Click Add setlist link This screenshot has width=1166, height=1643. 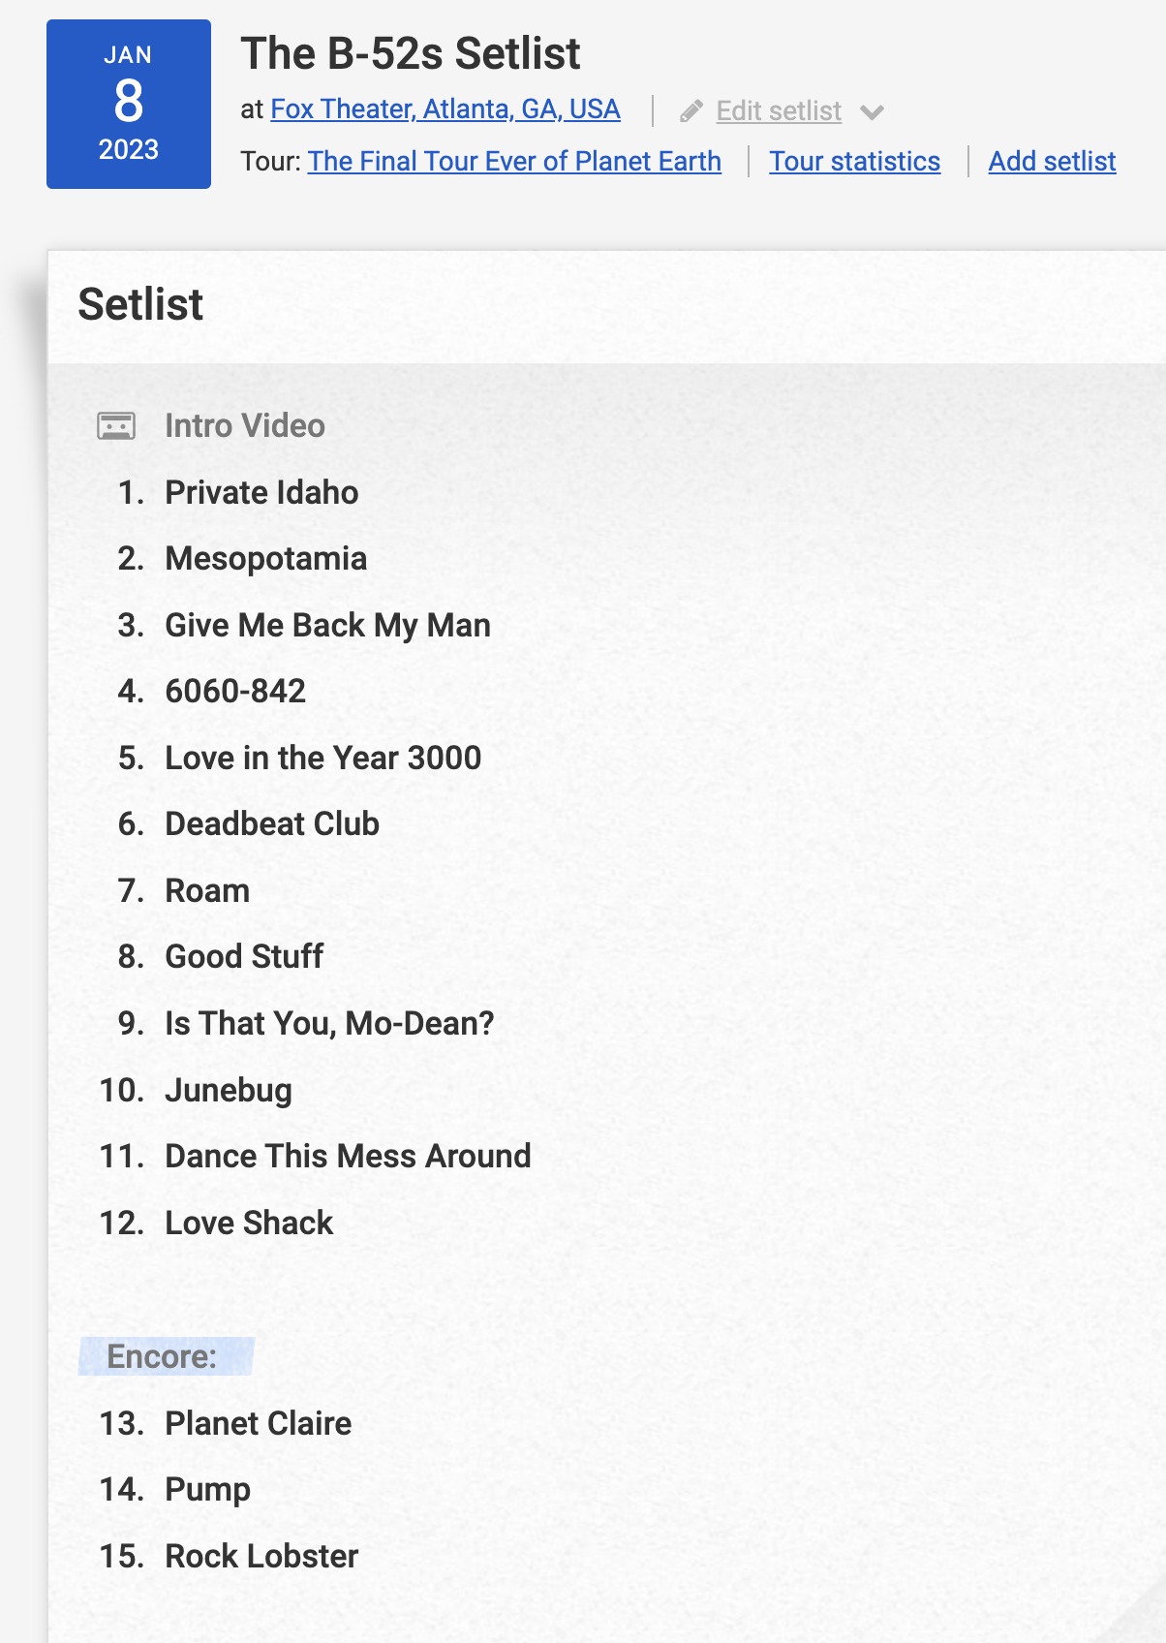click(1052, 161)
